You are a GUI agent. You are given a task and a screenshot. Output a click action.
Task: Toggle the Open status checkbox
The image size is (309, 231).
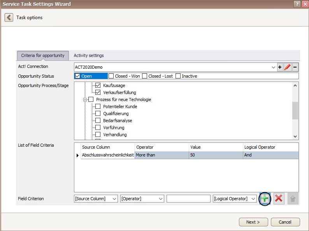click(x=78, y=76)
